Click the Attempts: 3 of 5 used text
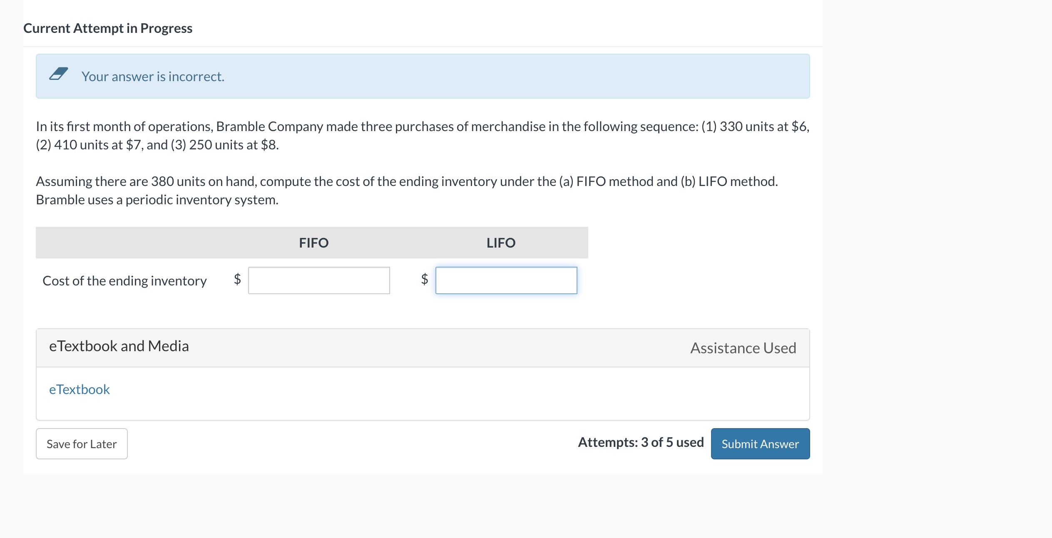The image size is (1052, 538). click(x=641, y=442)
